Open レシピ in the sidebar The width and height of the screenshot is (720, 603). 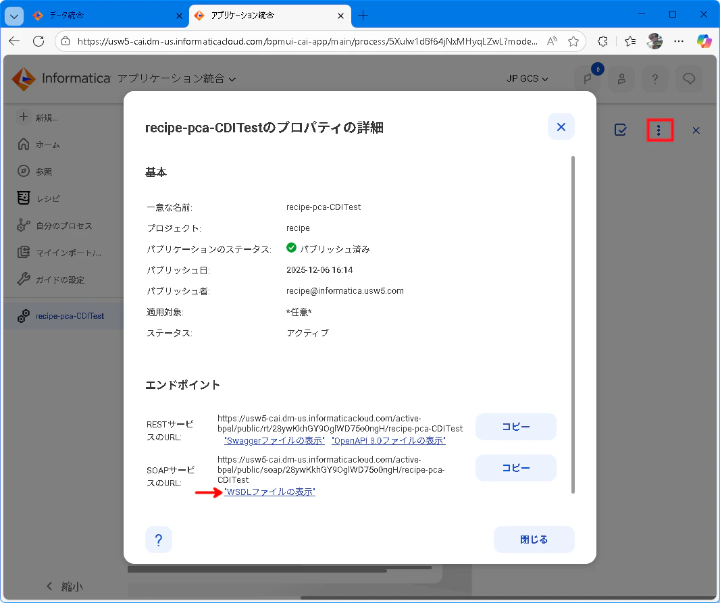(38, 199)
